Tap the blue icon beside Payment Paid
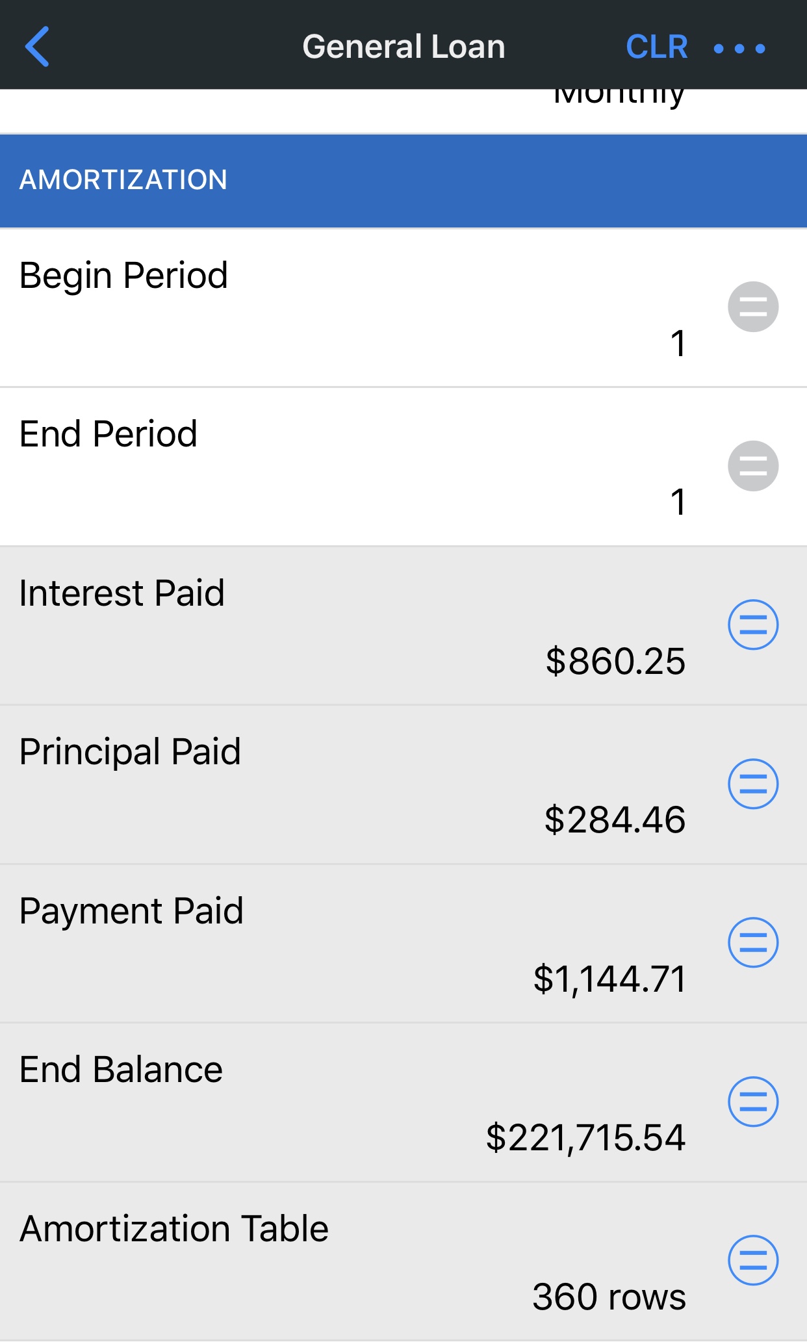This screenshot has width=807, height=1342. (753, 942)
